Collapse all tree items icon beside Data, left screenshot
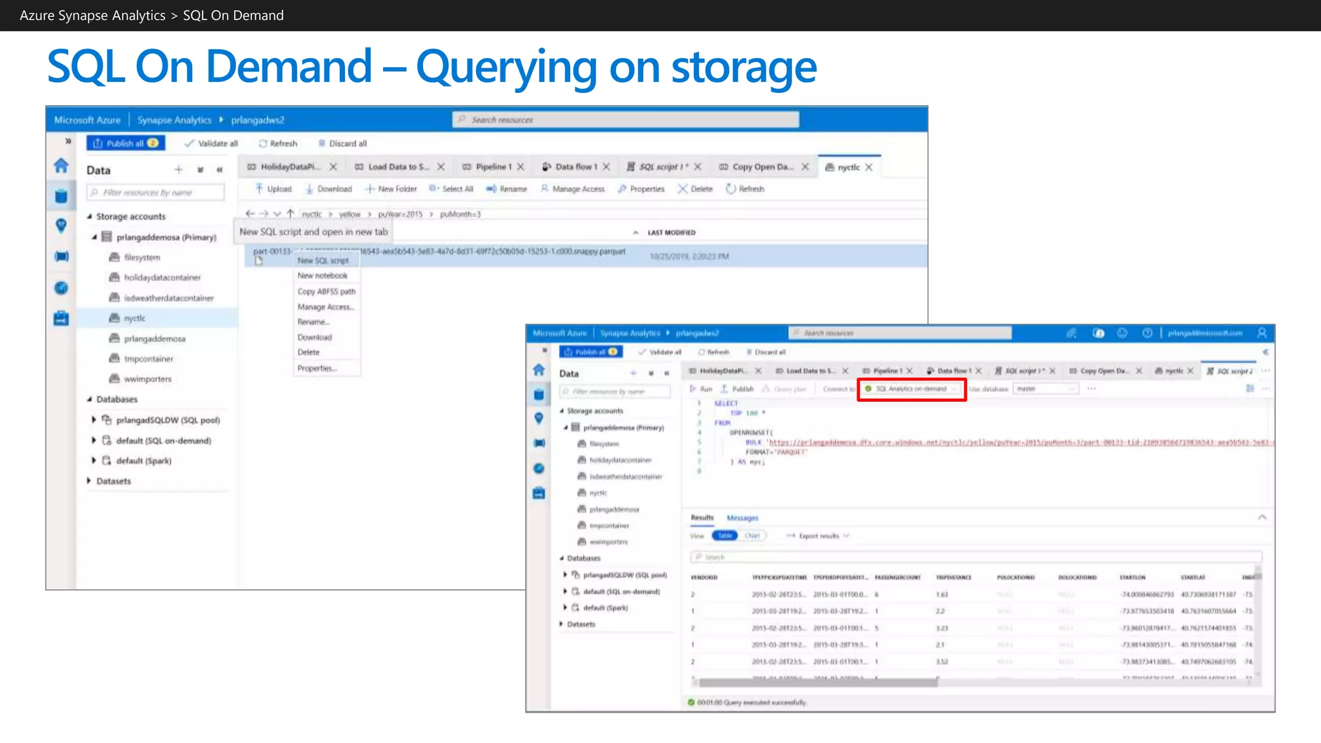This screenshot has height=743, width=1321. point(201,170)
